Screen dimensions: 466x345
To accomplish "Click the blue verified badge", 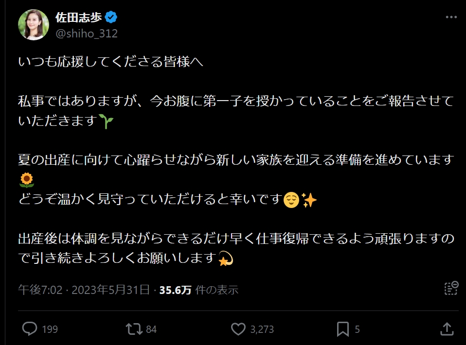I will [x=112, y=17].
